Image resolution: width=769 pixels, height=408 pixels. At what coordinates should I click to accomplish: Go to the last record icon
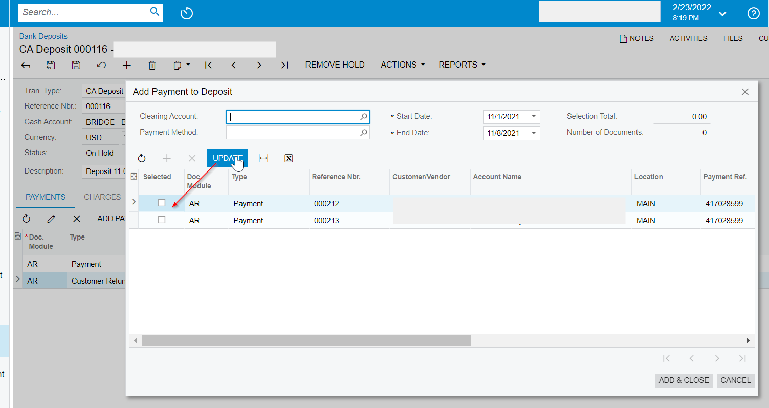(284, 65)
